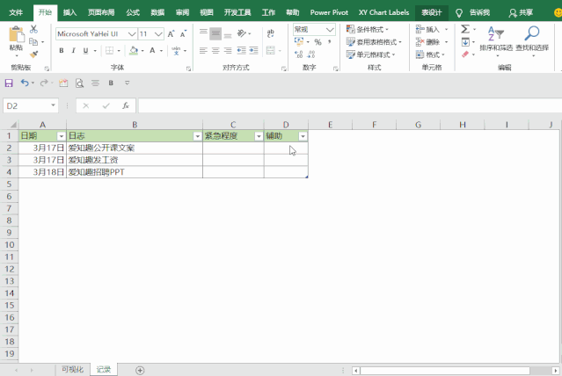Open fill color dropdown arrow
The image size is (562, 376).
tap(142, 51)
